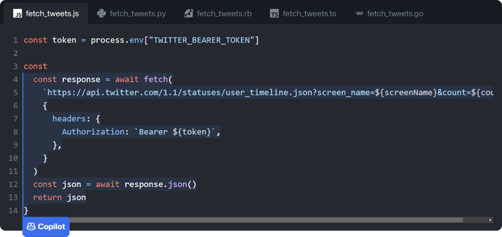502x237 pixels.
Task: Open the fetch_tweets.rb tab
Action: [224, 14]
